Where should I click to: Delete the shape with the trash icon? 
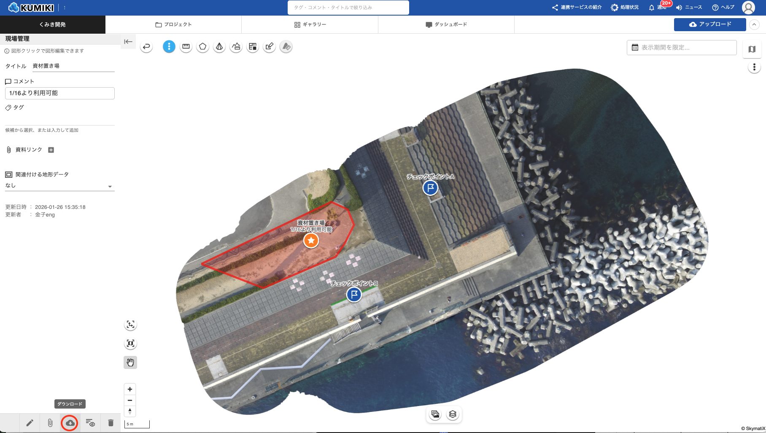[x=111, y=423]
